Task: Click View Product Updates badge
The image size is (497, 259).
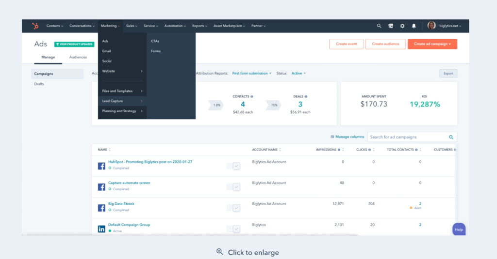Action: click(x=74, y=44)
